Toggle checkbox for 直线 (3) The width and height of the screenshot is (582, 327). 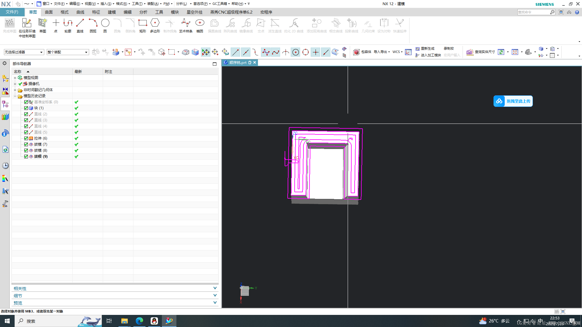tap(26, 120)
